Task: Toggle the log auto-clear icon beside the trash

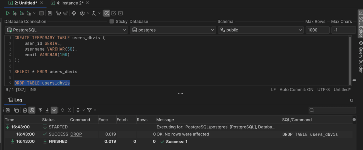Action: coord(32,110)
